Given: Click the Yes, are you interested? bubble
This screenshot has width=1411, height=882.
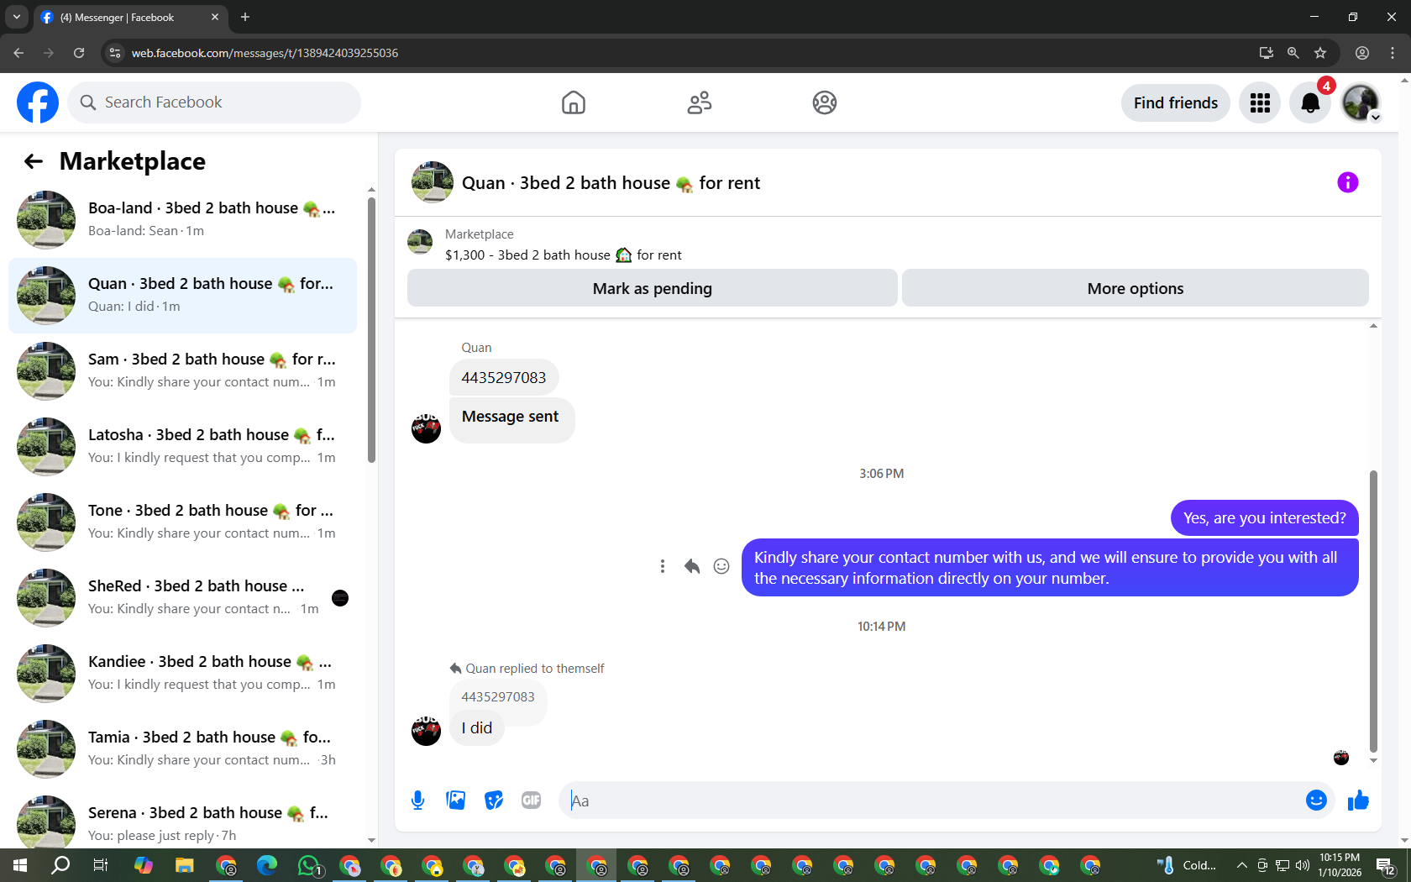Looking at the screenshot, I should (1265, 518).
